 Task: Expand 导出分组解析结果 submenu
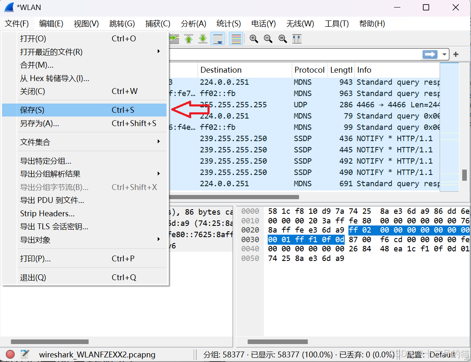click(x=84, y=174)
